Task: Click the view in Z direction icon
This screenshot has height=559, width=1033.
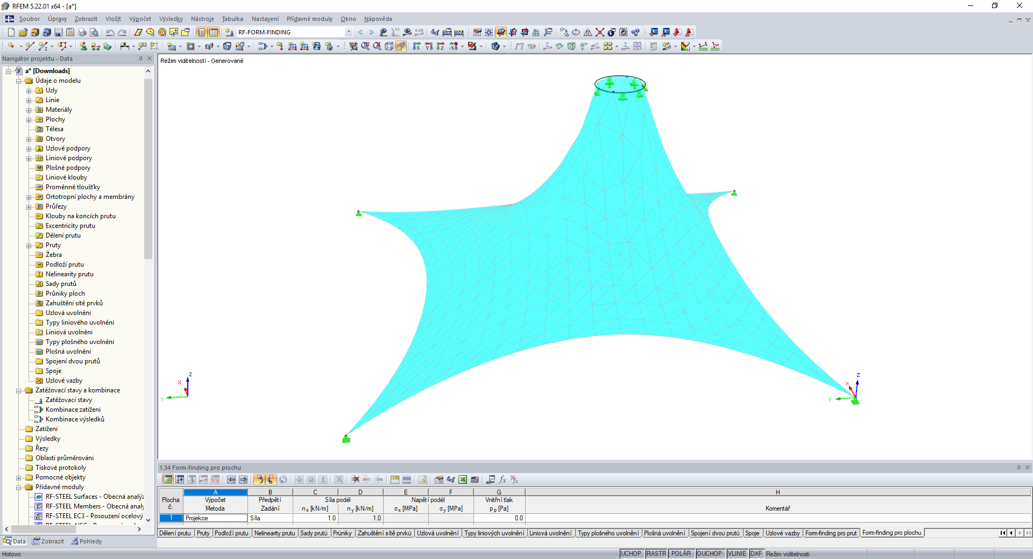Action: coord(441,46)
